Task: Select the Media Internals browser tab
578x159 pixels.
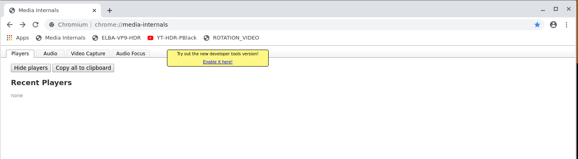Action: pyautogui.click(x=52, y=10)
